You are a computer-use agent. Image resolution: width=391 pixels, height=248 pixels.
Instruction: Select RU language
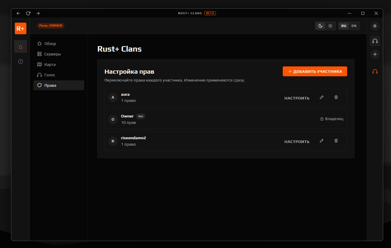click(x=344, y=26)
